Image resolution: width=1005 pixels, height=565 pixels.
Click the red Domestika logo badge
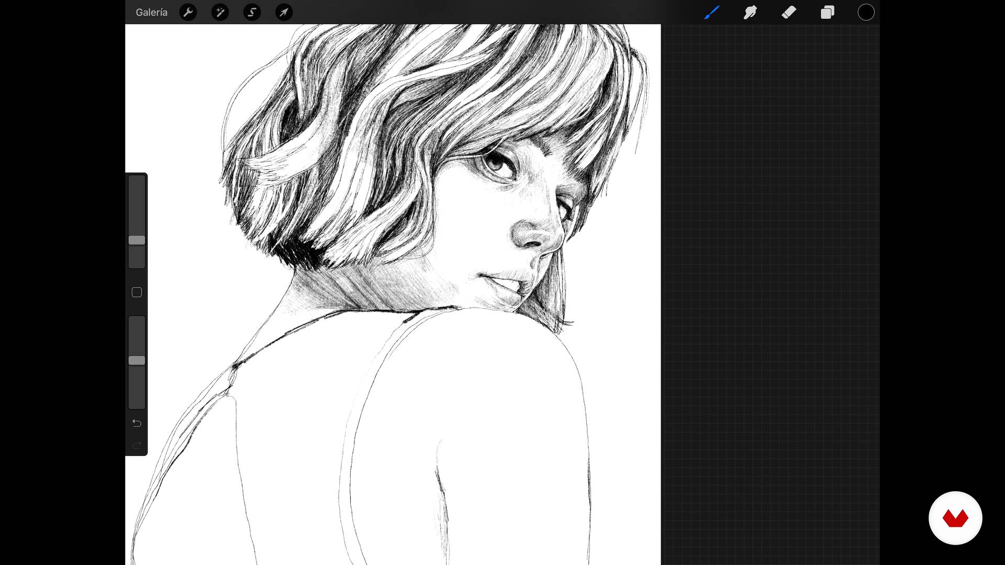(x=955, y=518)
